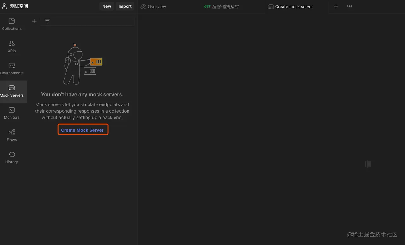Open tab options three-dots menu
405x245 pixels.
click(x=349, y=6)
